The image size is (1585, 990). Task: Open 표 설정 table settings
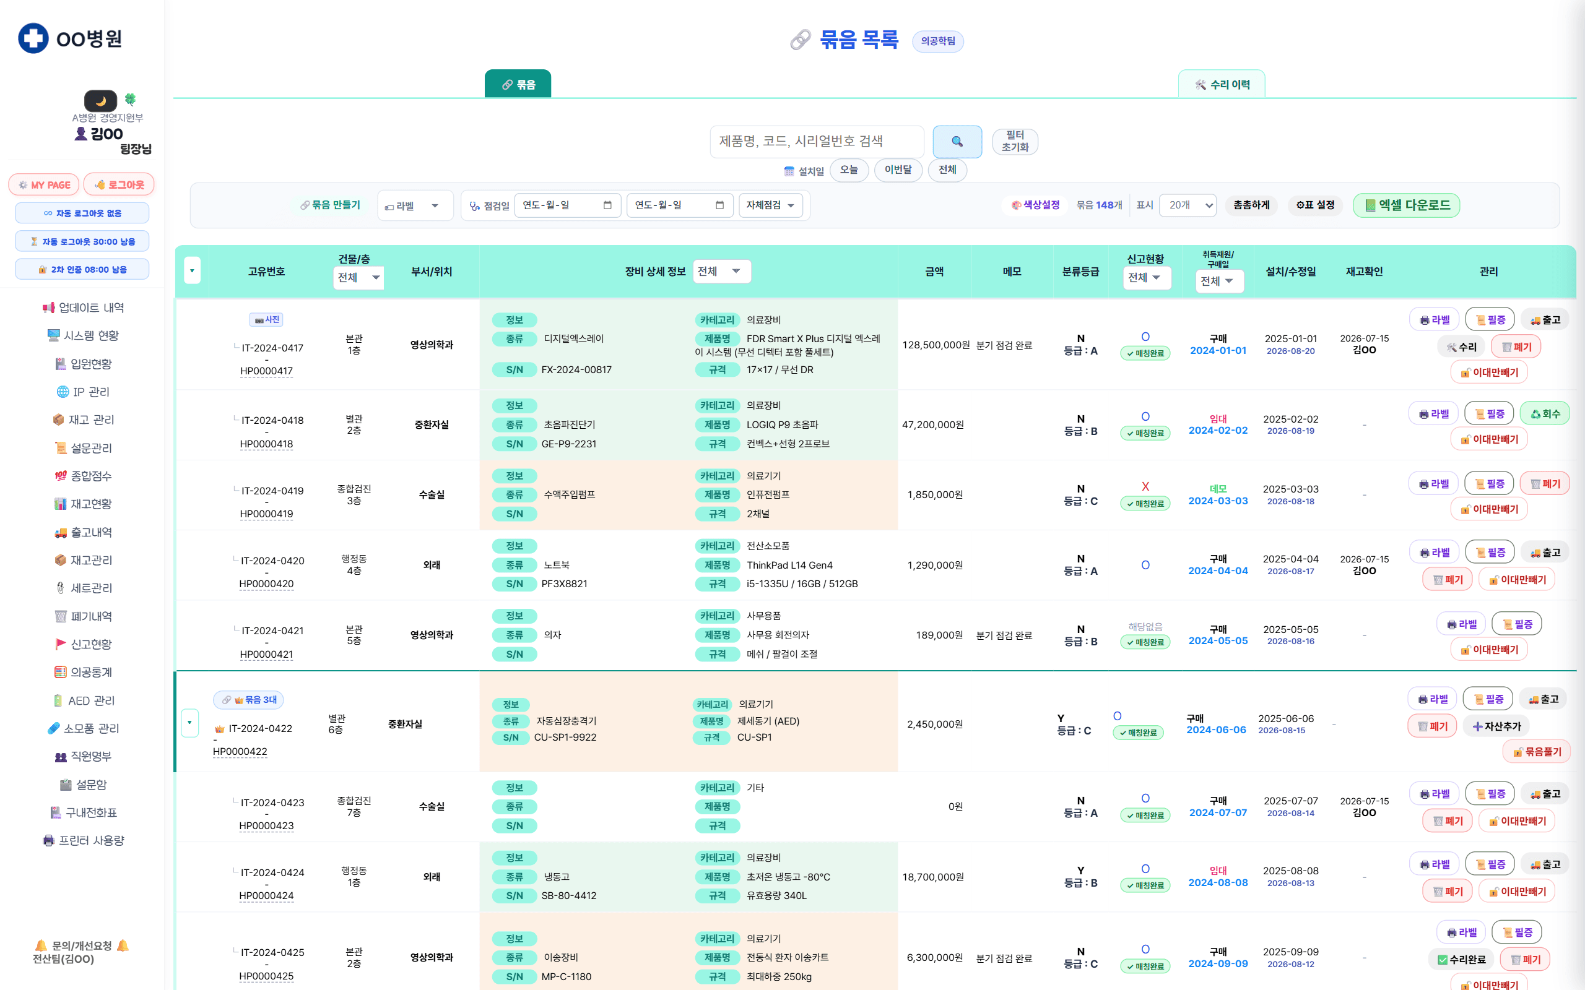[1316, 205]
